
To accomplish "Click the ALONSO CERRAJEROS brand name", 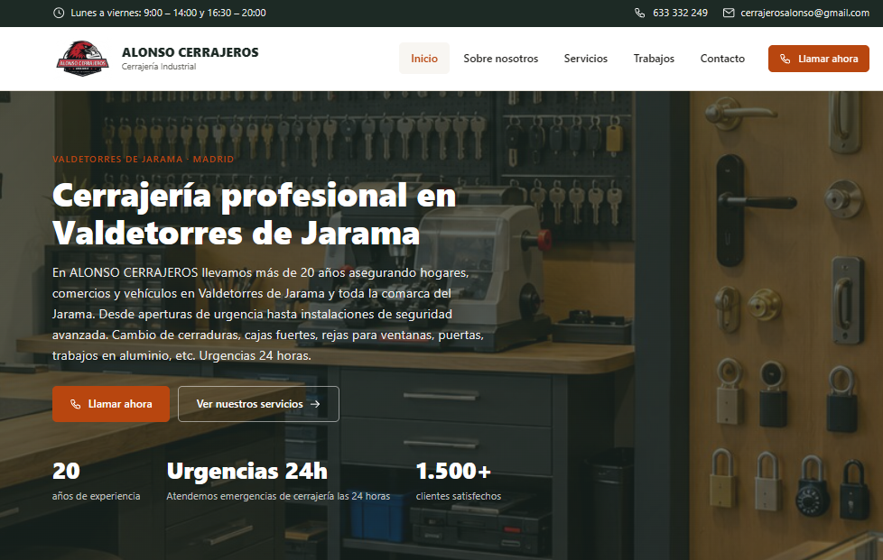I will click(191, 52).
